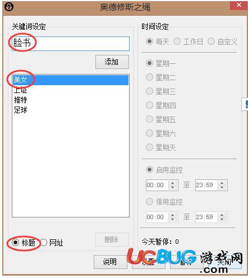
Task: Increase the 停用监控 start time
Action: 172,215
